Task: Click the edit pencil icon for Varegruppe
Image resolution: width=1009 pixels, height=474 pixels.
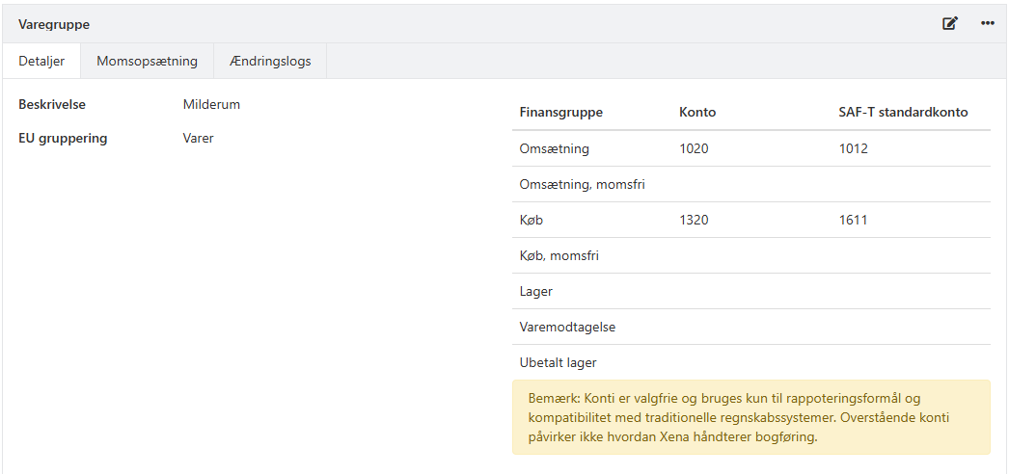Action: pyautogui.click(x=950, y=23)
